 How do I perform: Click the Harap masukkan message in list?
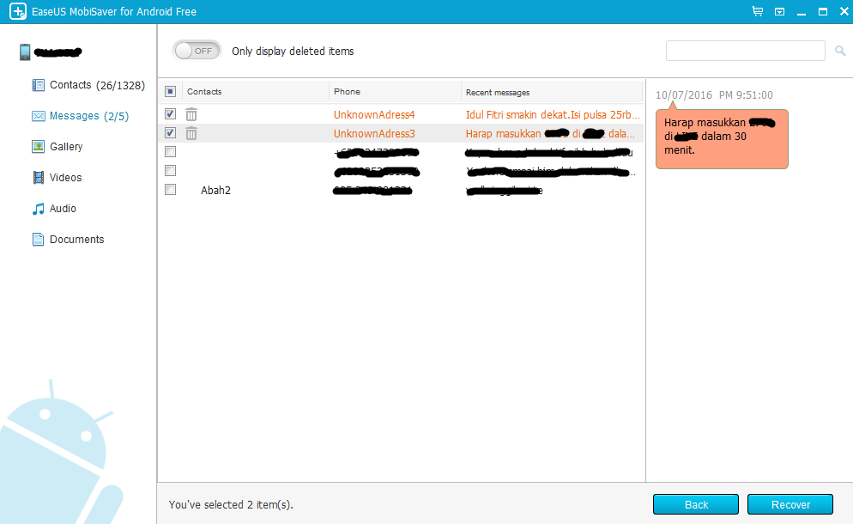550,133
